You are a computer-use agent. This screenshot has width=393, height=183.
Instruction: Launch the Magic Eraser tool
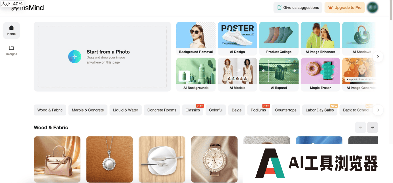[x=320, y=75]
